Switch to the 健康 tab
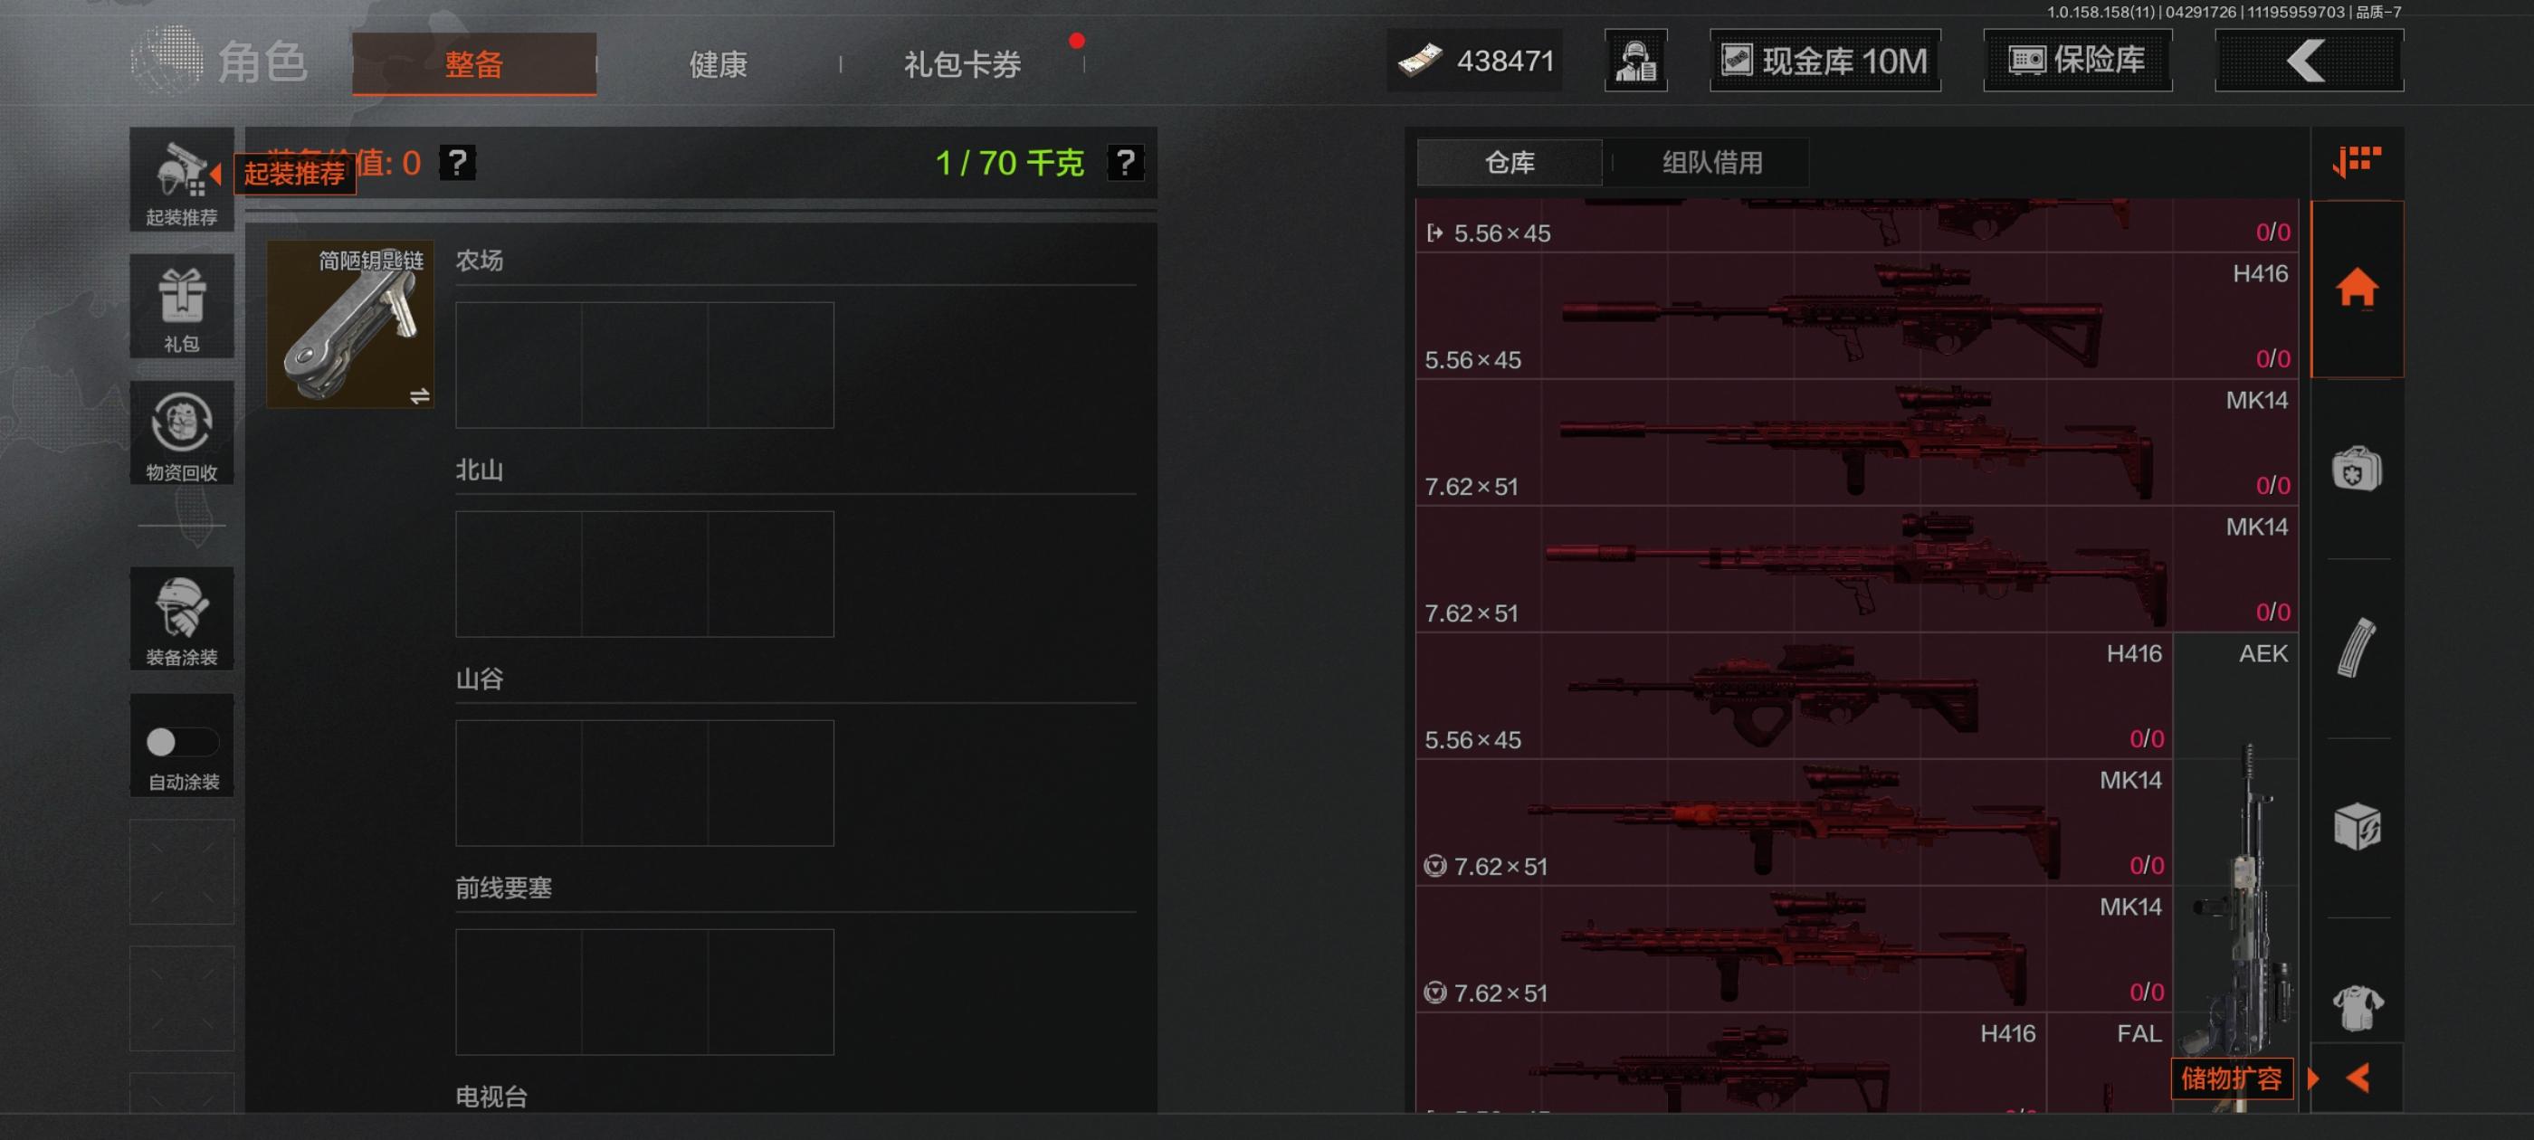The height and width of the screenshot is (1140, 2534). (x=718, y=64)
